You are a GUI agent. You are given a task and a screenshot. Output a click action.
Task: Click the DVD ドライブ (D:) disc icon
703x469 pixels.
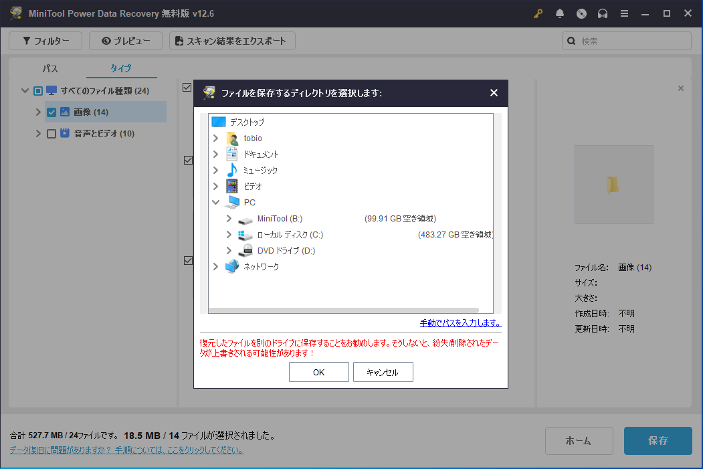[x=245, y=251]
